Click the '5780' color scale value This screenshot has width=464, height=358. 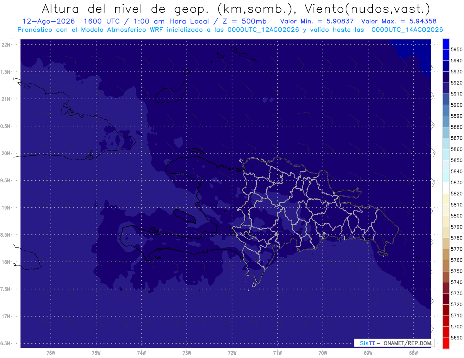(457, 238)
